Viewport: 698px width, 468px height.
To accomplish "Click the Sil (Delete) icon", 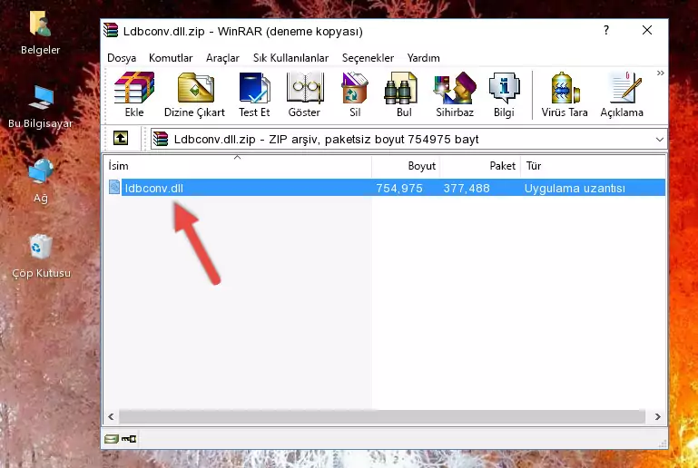I will coord(355,94).
